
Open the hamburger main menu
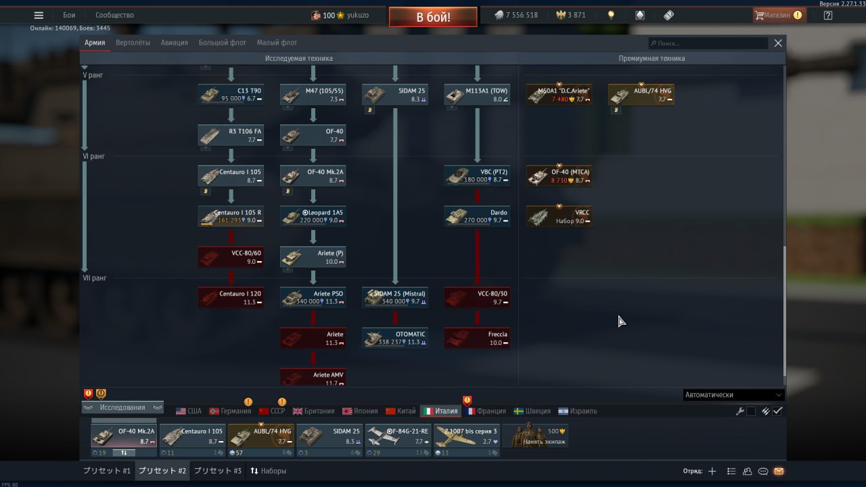pyautogui.click(x=39, y=15)
